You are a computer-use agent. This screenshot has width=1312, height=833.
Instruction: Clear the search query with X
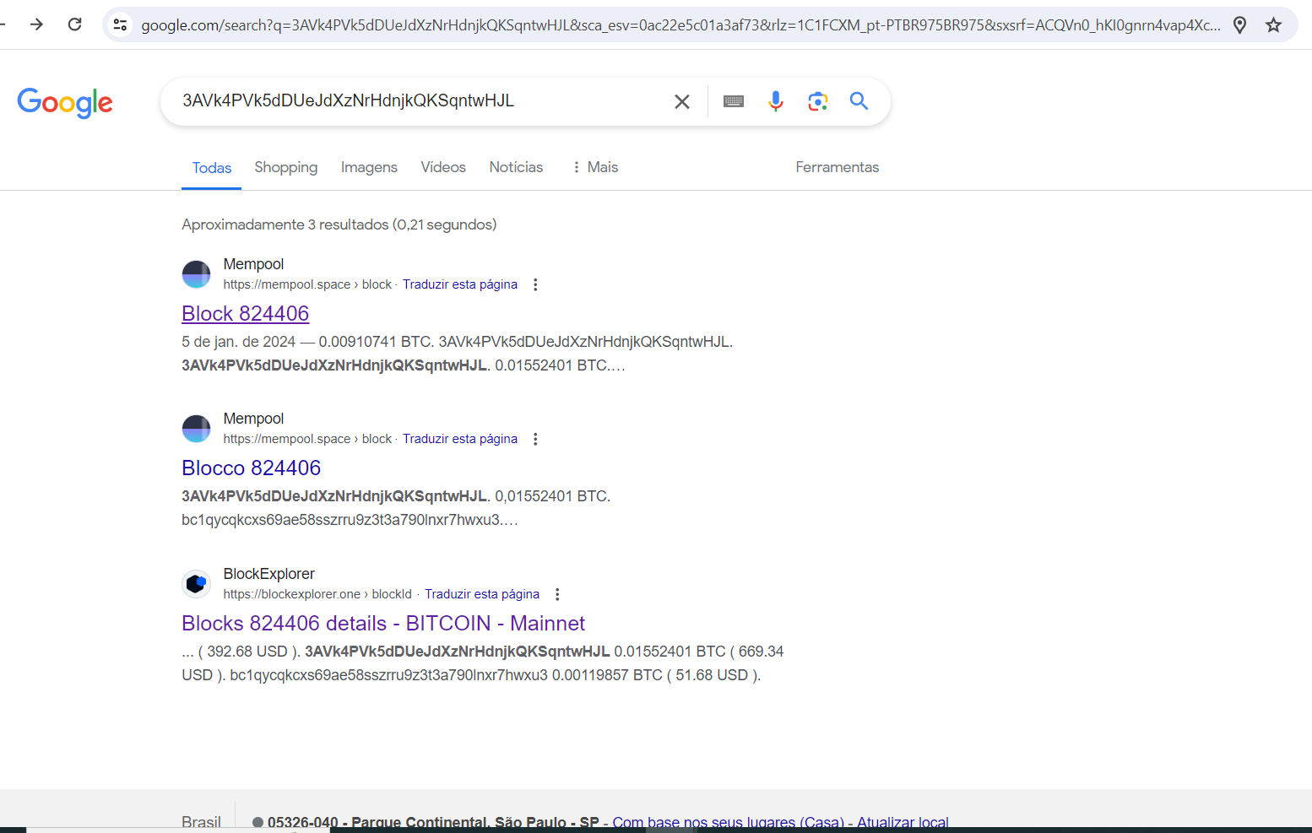click(x=682, y=102)
